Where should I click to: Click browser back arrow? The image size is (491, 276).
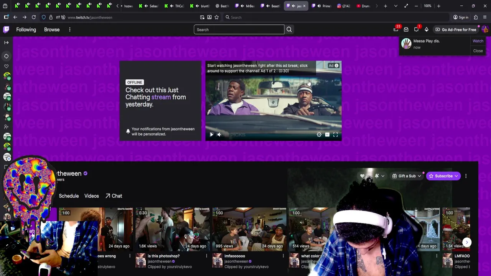15,17
